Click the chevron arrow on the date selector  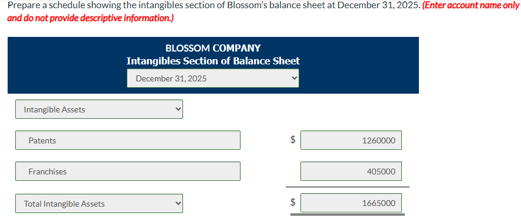293,78
